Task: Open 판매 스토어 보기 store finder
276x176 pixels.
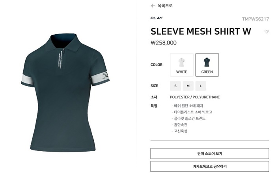Action: click(x=210, y=154)
